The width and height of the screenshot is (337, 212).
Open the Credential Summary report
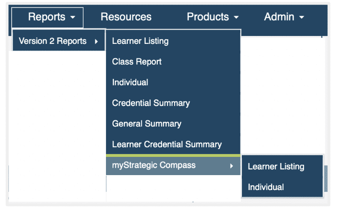point(151,103)
